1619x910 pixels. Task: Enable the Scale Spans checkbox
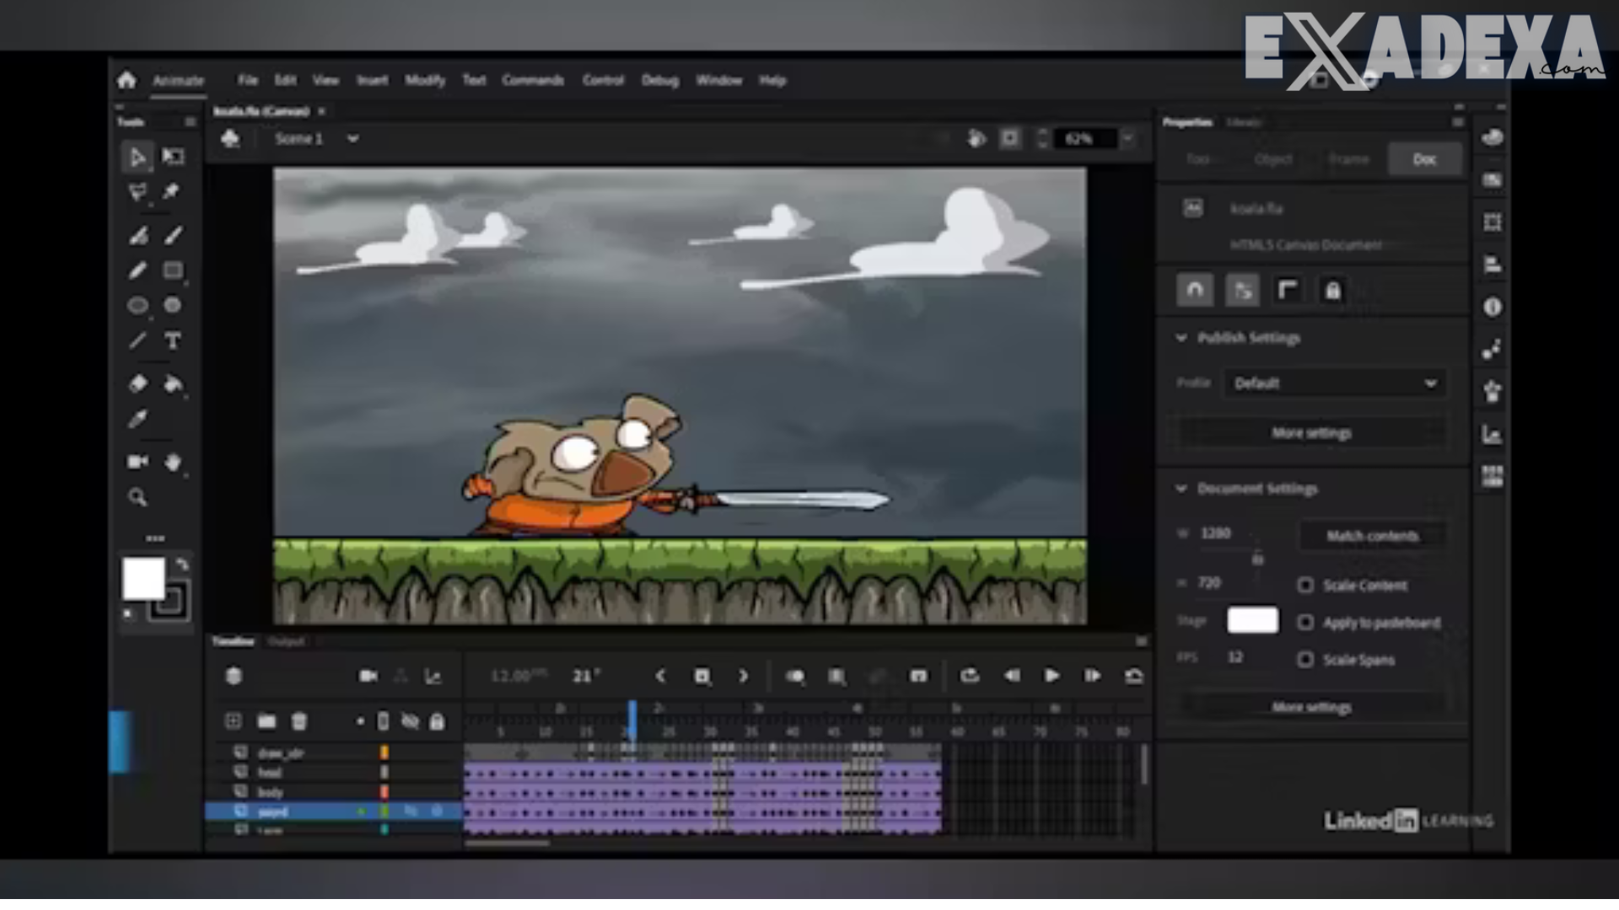click(1305, 660)
